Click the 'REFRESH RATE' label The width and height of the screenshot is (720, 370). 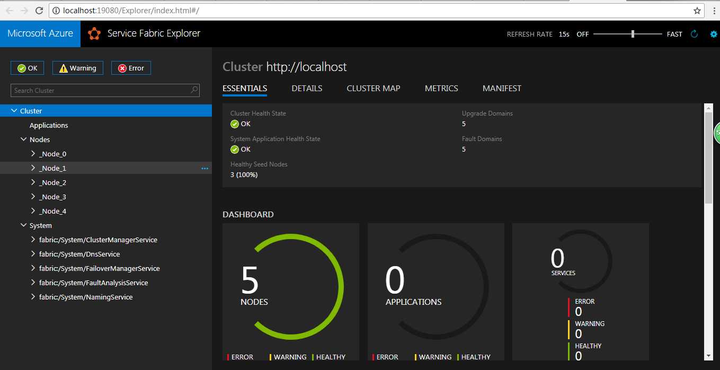530,34
